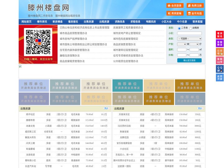
Task: Click the 确认提交搜索 search button
Action: 189,60
